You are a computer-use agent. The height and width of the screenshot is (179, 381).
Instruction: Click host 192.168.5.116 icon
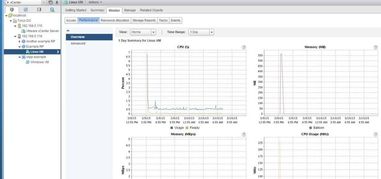pos(20,36)
